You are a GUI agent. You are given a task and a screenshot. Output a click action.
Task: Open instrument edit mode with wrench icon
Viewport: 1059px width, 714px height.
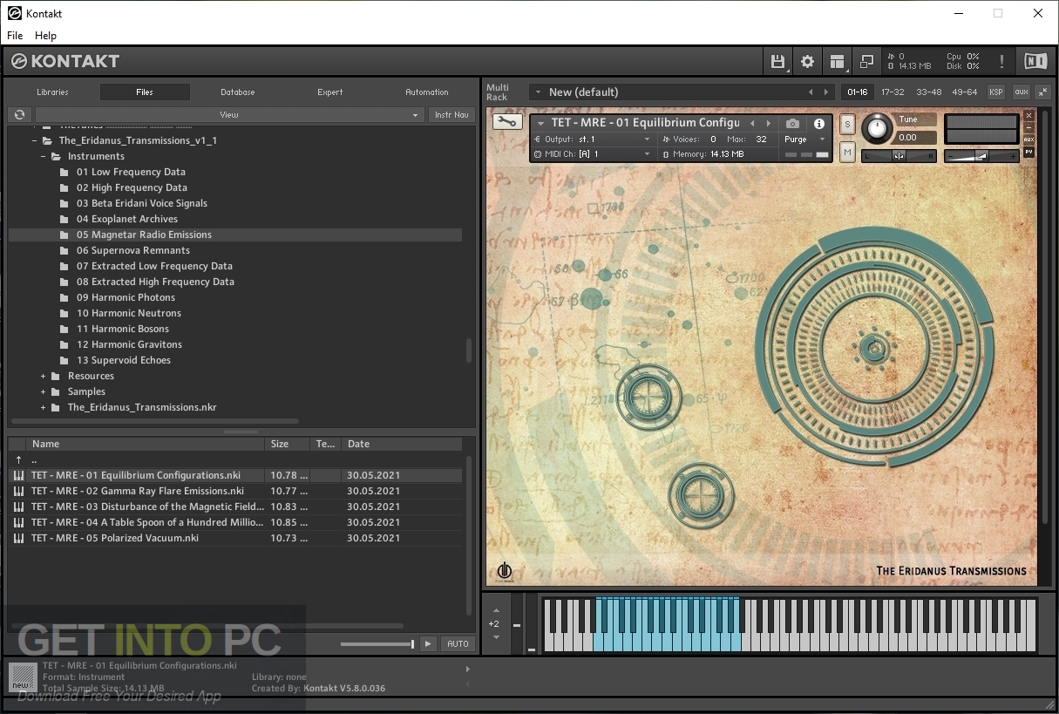507,122
